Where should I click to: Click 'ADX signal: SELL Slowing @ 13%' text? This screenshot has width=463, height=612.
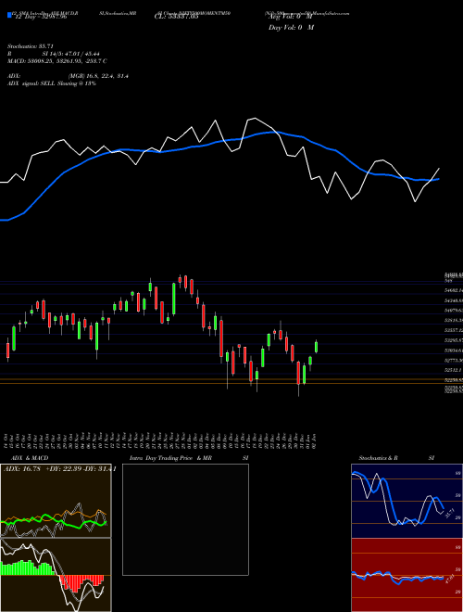(52, 83)
